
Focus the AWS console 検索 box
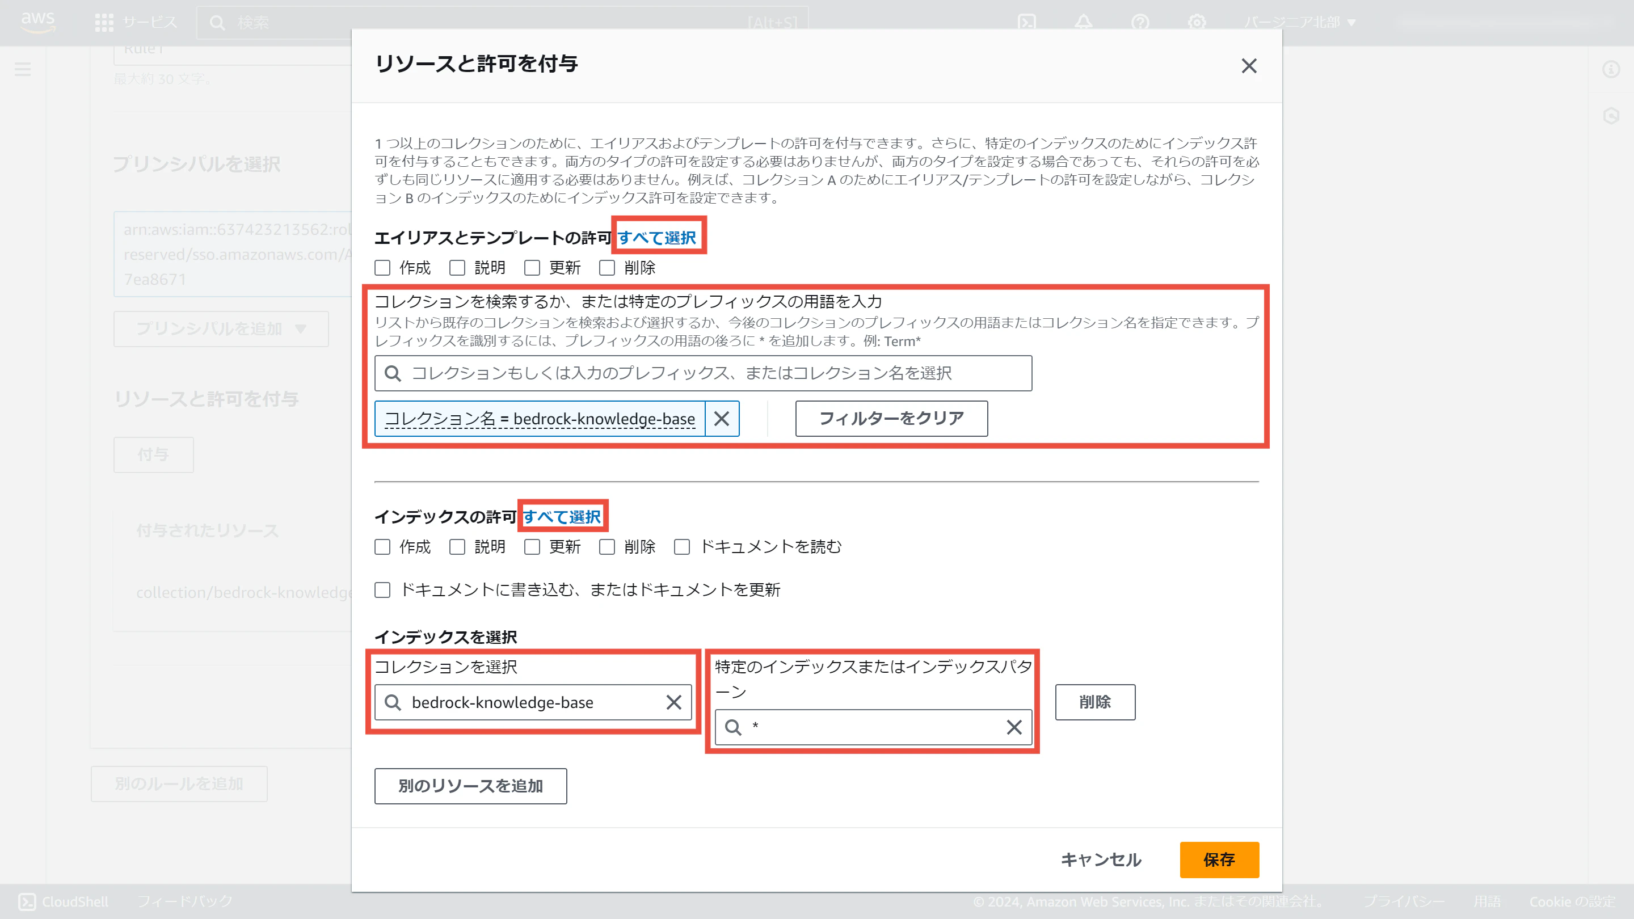[502, 23]
